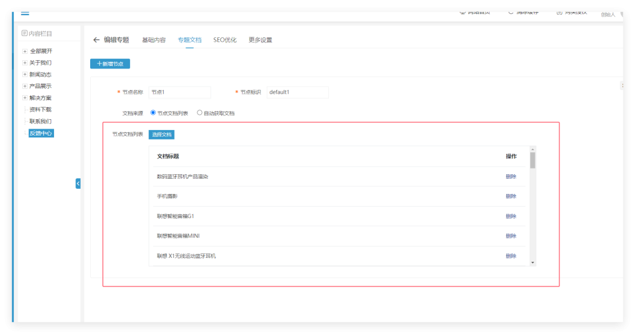Viewport: 635px width, 334px height.
Task: Delete the 联想智能音箱MINI document row
Action: (x=511, y=236)
